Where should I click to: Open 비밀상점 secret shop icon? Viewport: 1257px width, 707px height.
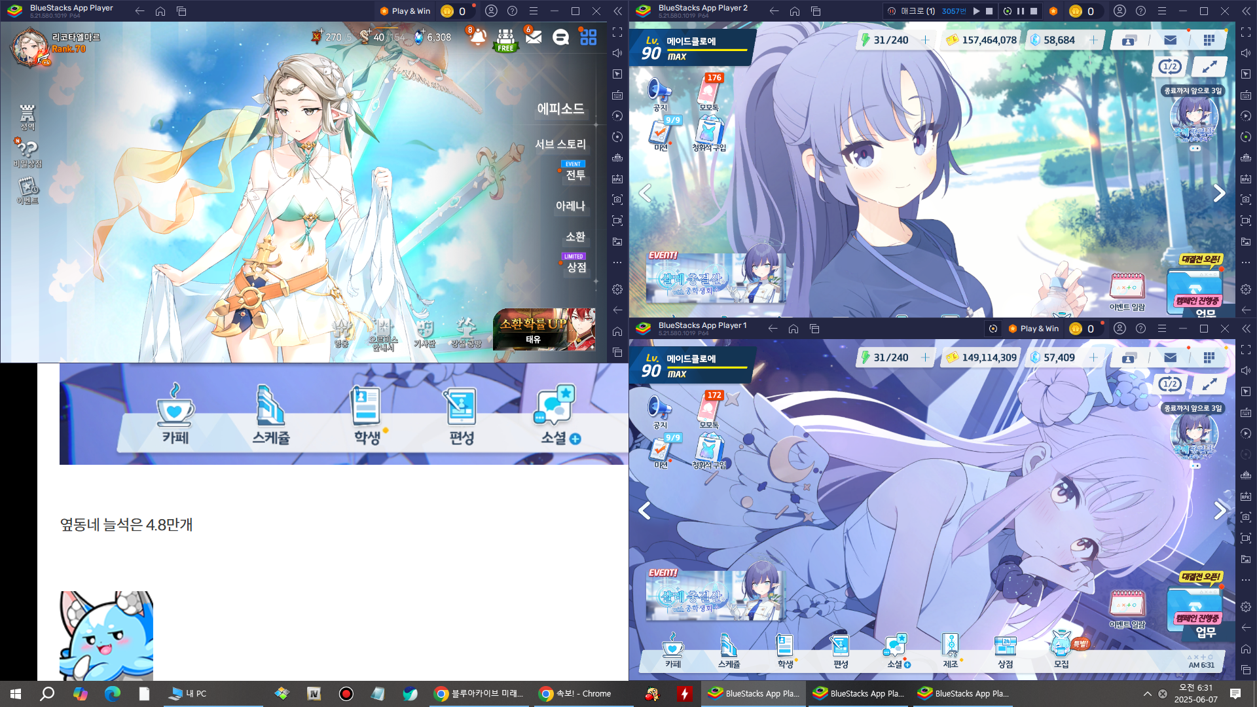(x=27, y=153)
